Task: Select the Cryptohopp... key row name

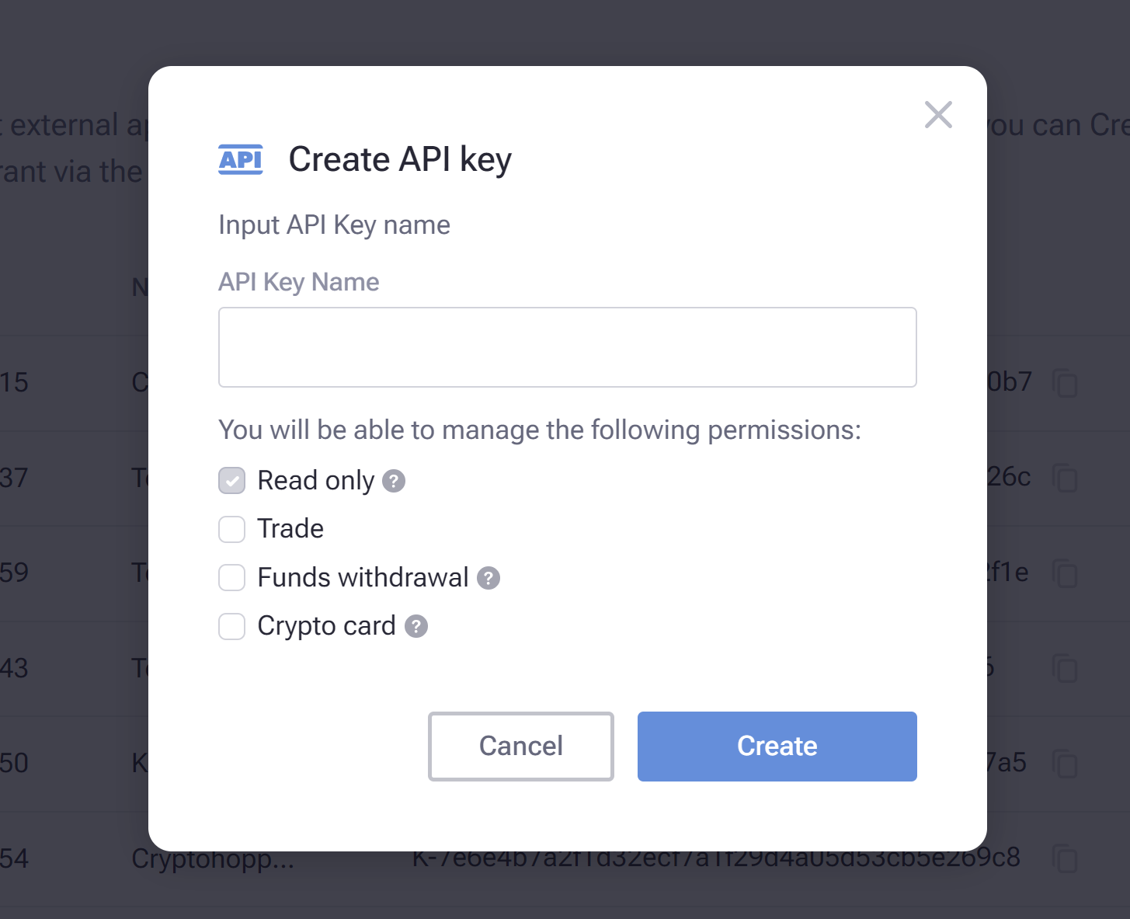Action: [213, 859]
